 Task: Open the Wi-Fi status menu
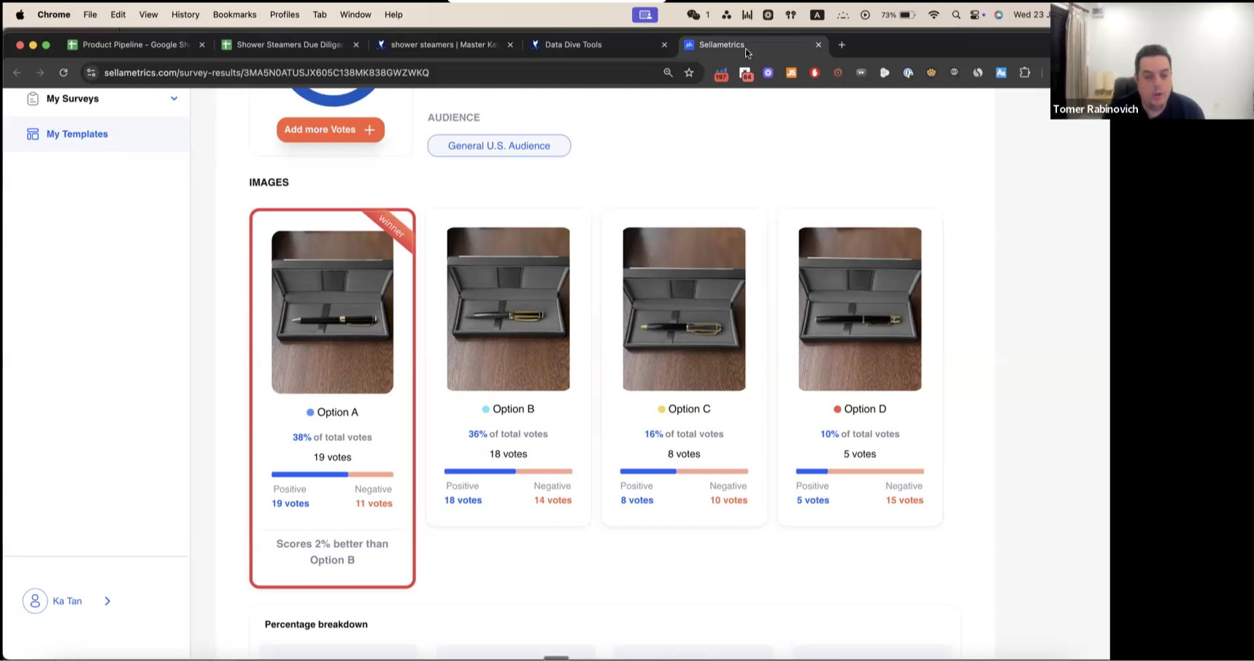934,15
